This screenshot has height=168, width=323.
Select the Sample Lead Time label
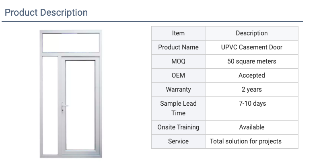click(178, 108)
